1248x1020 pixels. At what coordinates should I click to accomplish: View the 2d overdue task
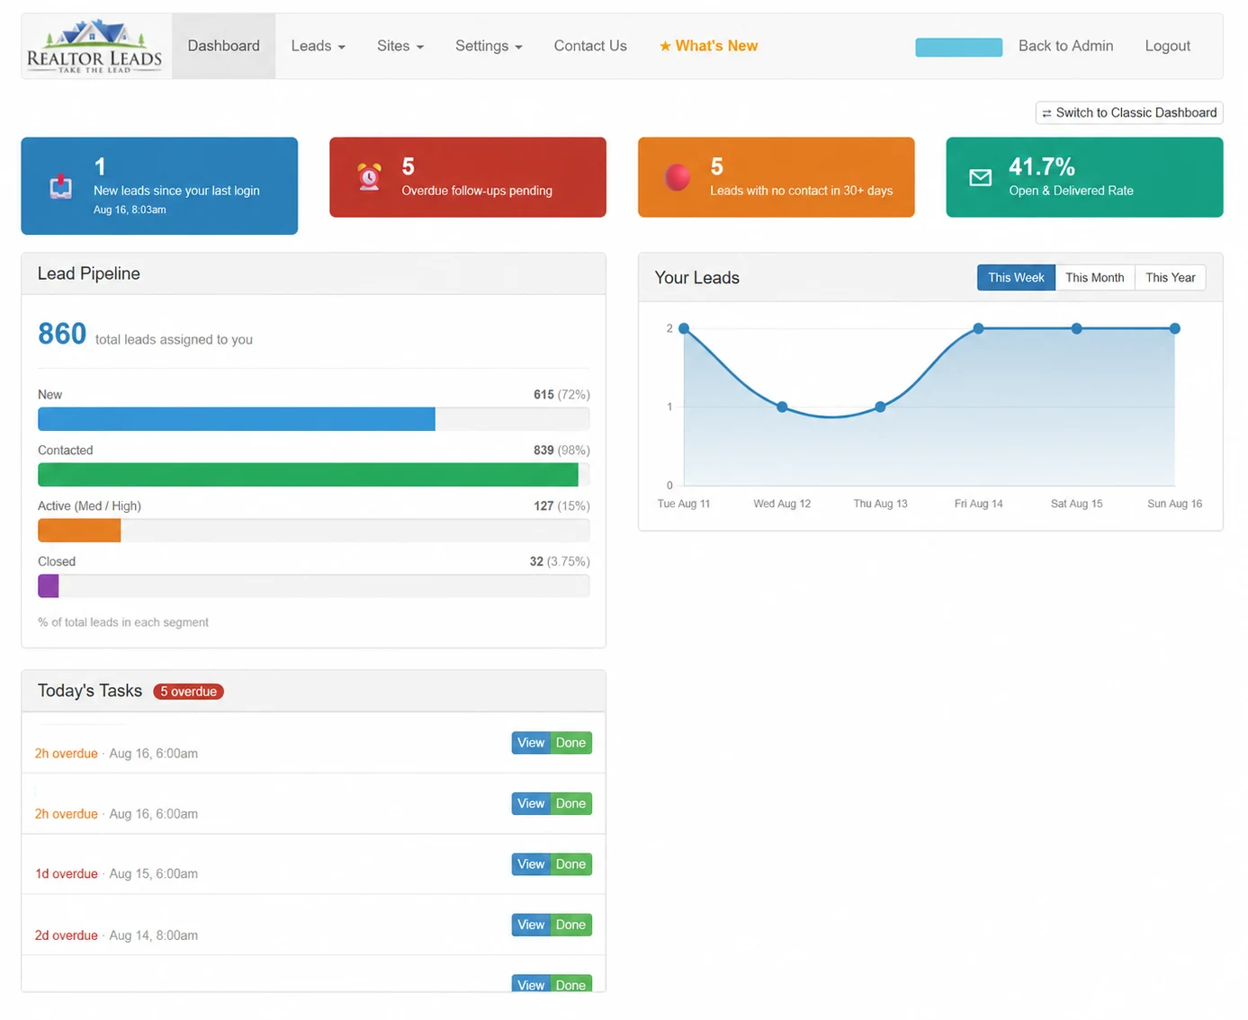pos(531,925)
